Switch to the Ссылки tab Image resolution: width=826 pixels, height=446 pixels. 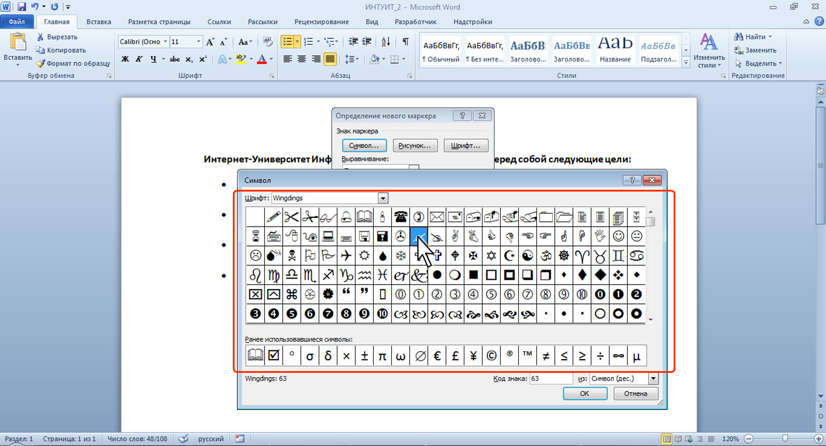coord(220,22)
